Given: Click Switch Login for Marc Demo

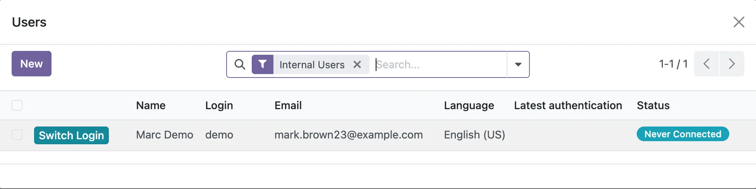Looking at the screenshot, I should point(71,135).
